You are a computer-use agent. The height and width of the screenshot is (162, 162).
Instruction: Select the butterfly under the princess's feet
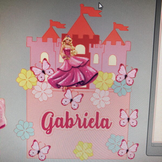(x=72, y=99)
